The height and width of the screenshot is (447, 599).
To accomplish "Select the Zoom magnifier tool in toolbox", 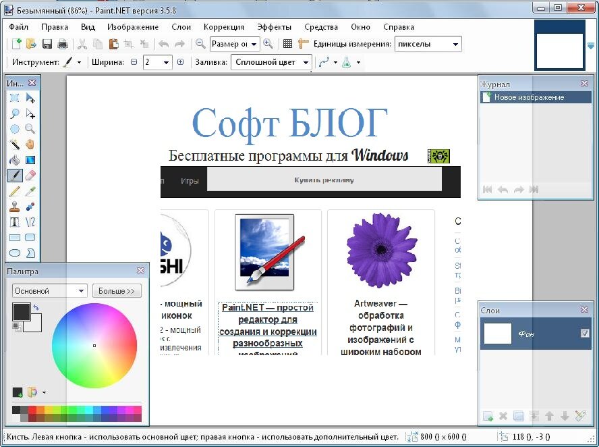I will [x=30, y=129].
